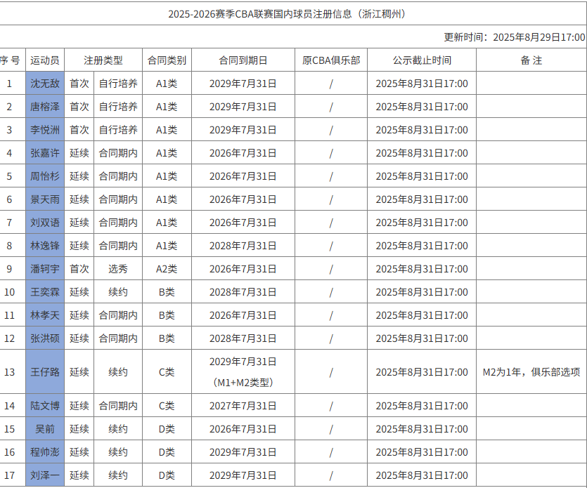Click sequence number 17

[9, 475]
